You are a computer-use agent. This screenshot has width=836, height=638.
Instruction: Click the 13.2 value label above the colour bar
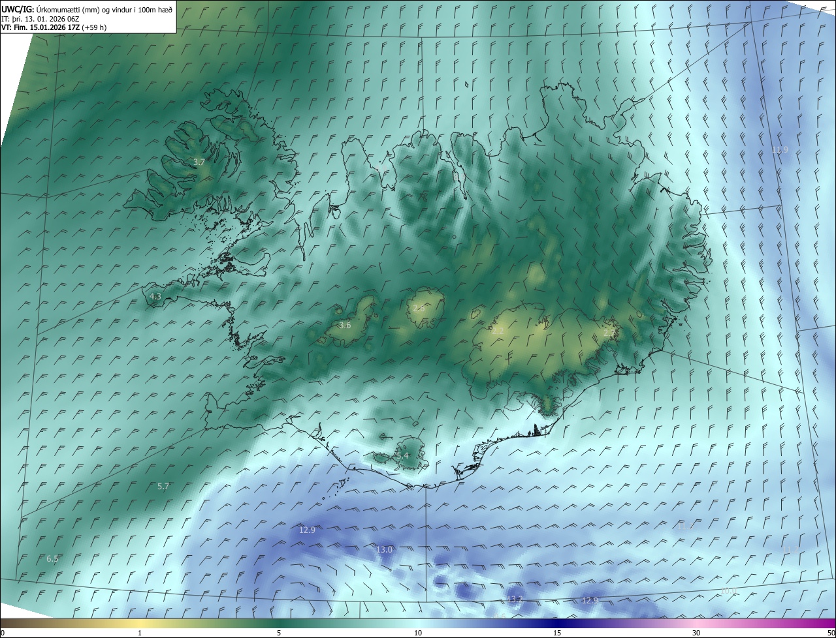click(x=515, y=599)
